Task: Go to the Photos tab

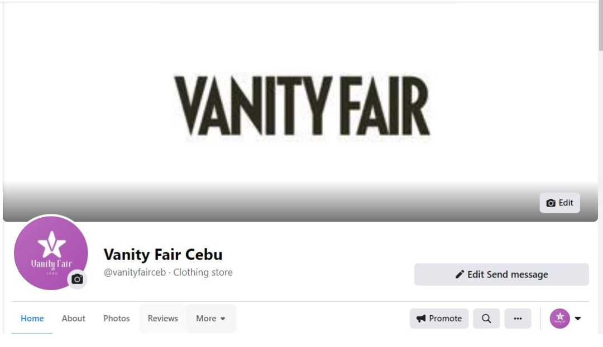Action: pyautogui.click(x=117, y=319)
